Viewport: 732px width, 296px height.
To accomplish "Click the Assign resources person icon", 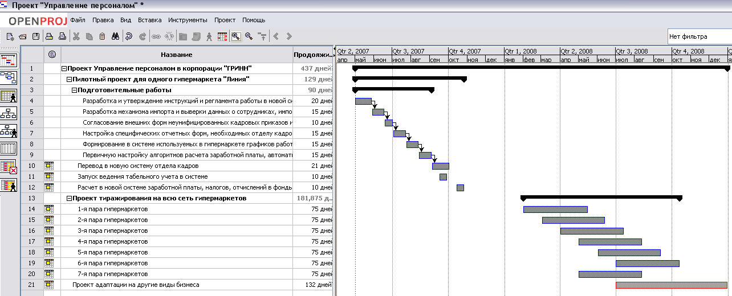I will point(209,36).
